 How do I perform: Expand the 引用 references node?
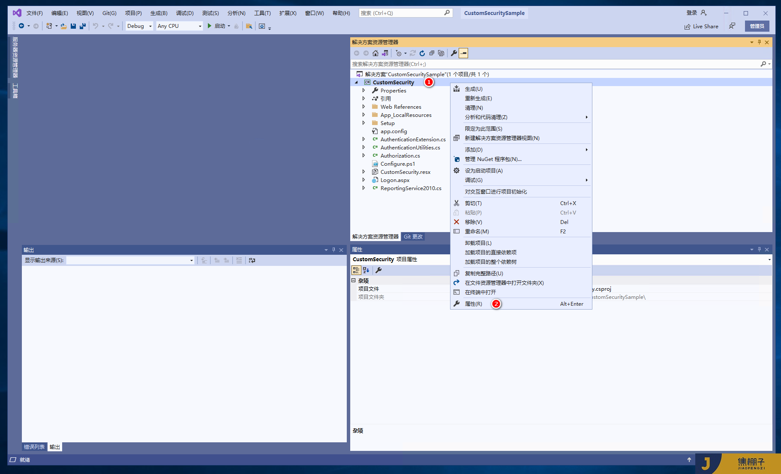click(x=363, y=98)
